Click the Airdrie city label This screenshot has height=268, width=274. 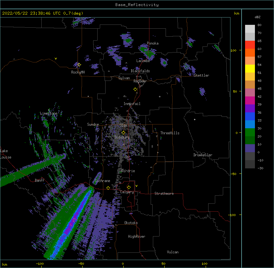(128, 171)
